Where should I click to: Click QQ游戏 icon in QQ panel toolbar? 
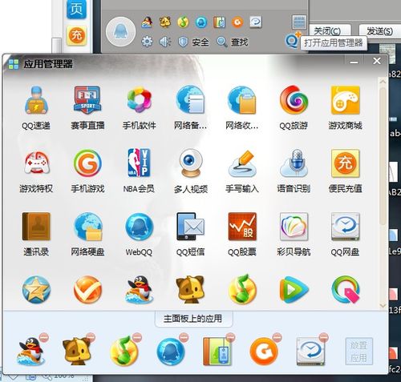pyautogui.click(x=147, y=22)
